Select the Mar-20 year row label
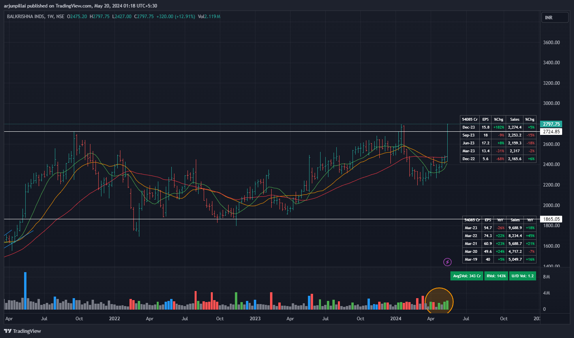 coord(472,251)
